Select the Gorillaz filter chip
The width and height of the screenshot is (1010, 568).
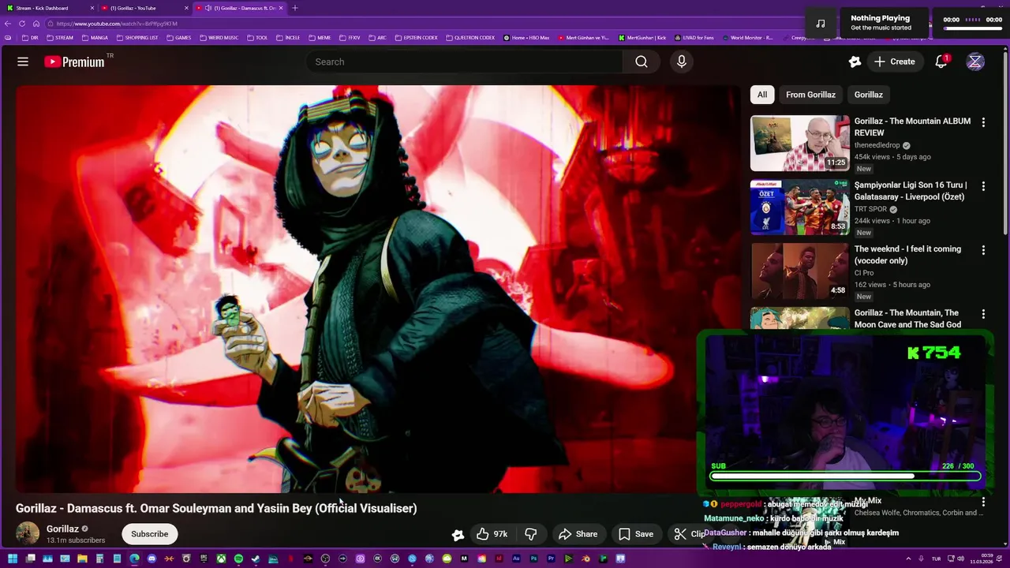click(868, 95)
